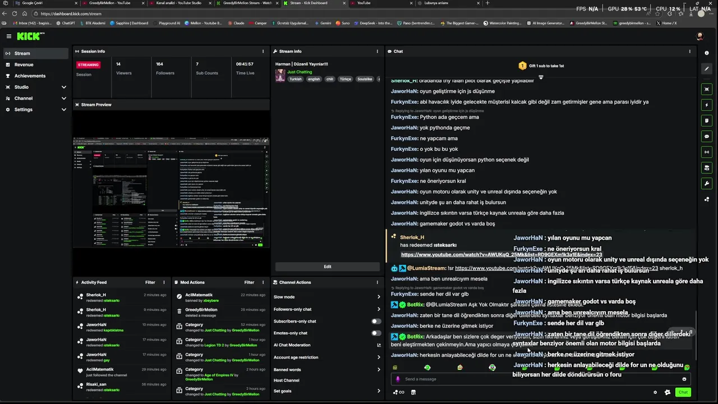Open ChatGPT bookmark in bookmarks bar
The height and width of the screenshot is (404, 718).
(x=66, y=24)
